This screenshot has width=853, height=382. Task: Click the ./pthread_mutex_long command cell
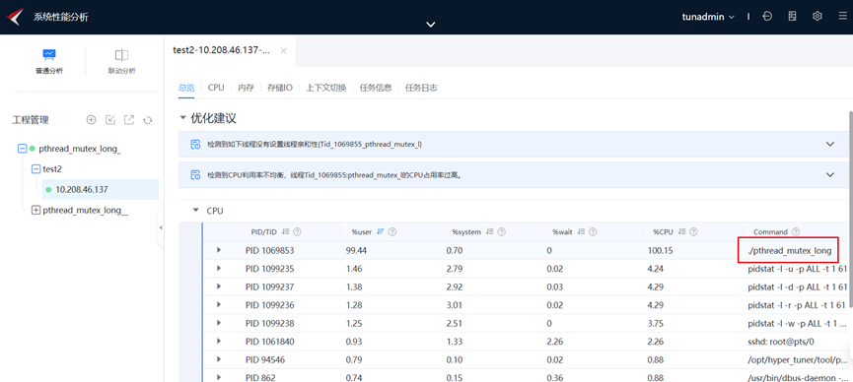(789, 250)
